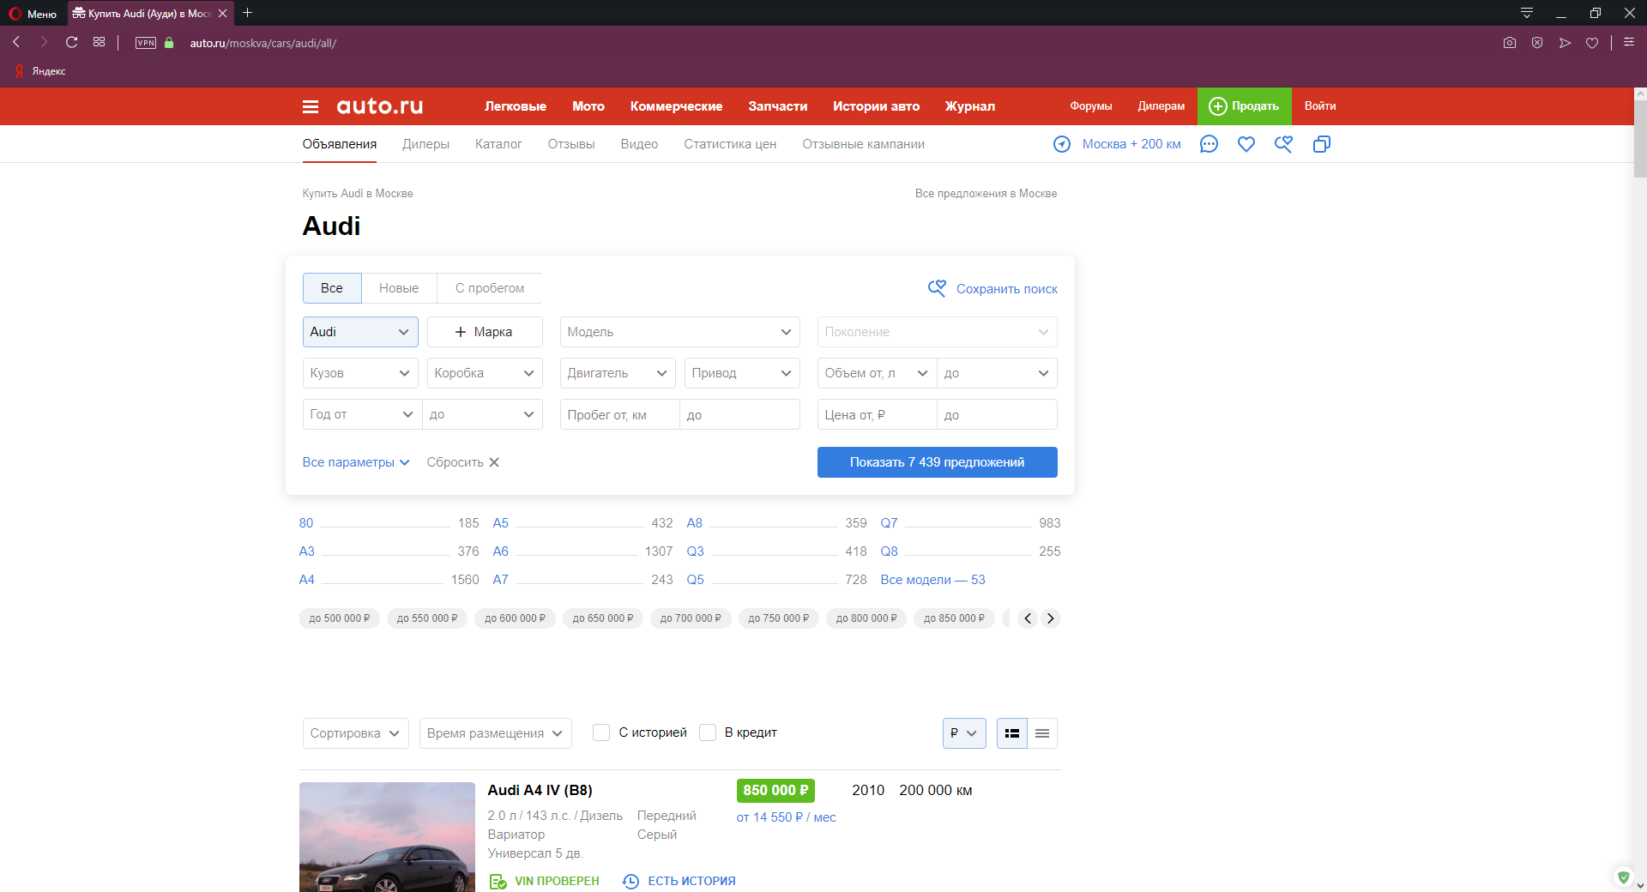Open the Запчасти menu item

[776, 106]
